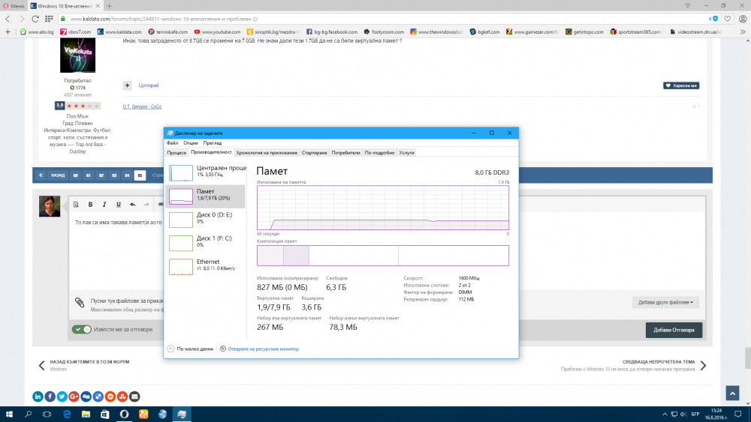Open www.youtube.com bookmark
Screen dimensions: 751x422
[x=218, y=31]
